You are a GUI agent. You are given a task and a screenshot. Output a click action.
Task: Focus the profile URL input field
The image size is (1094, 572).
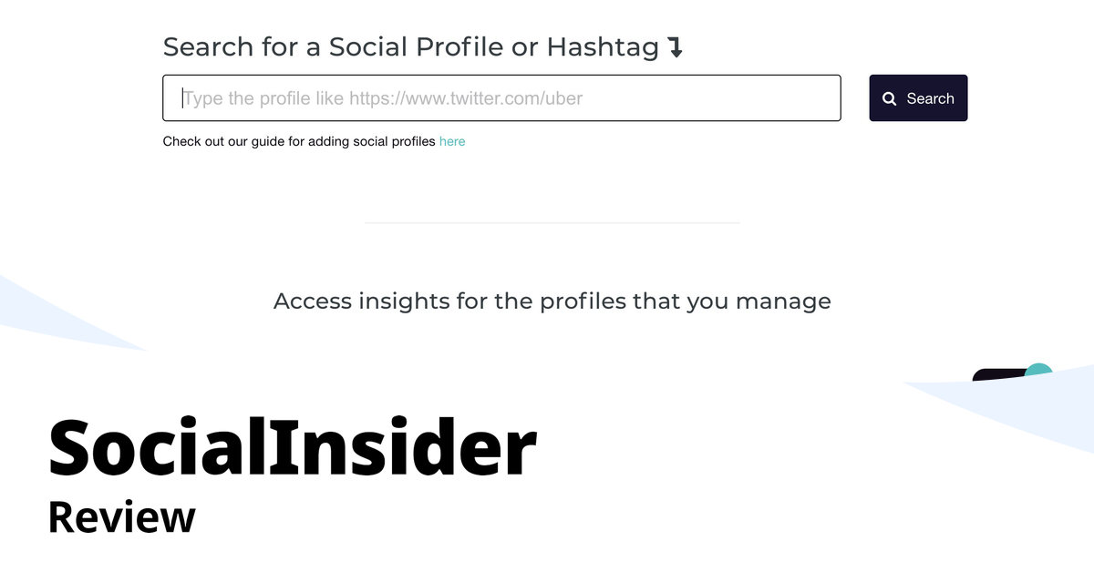[x=501, y=97]
